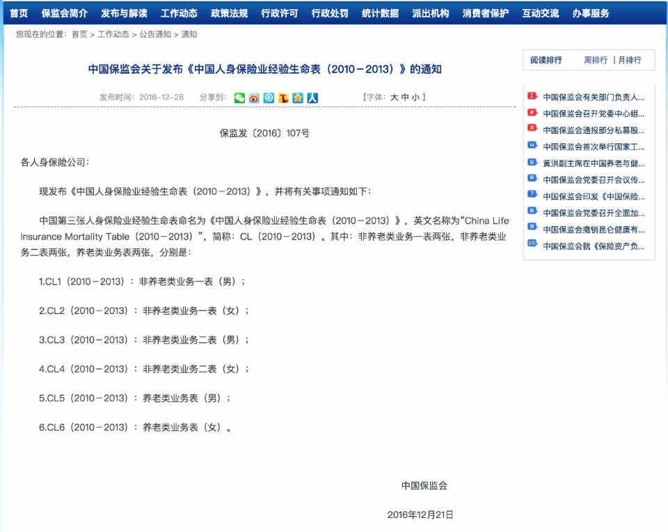Share to Sina Weibo using its eye icon

click(x=254, y=97)
